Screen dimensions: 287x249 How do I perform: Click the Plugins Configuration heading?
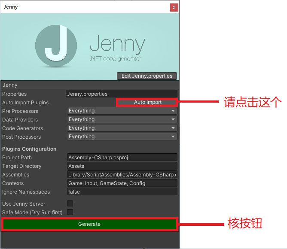click(x=29, y=149)
